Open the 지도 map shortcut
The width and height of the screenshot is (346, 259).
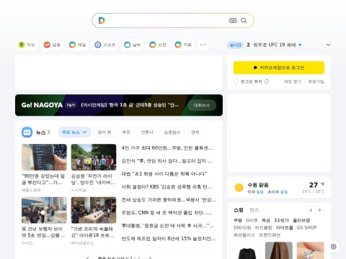(x=27, y=45)
